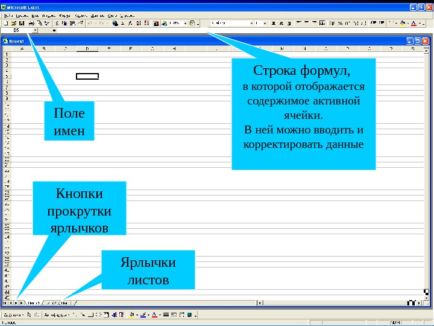The height and width of the screenshot is (326, 434).
Task: Click the last-sheet tab scroll button
Action: (21, 303)
